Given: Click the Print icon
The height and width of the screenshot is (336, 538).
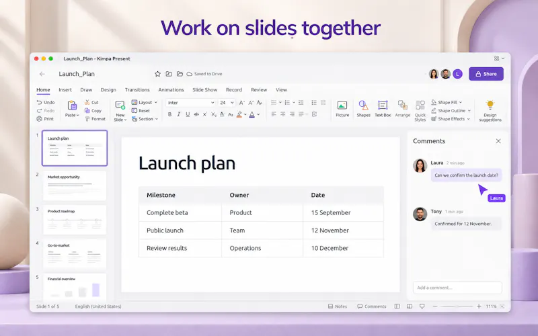Looking at the screenshot, I should 39,119.
